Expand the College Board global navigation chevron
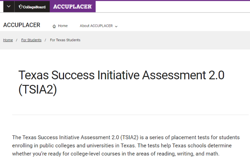The height and width of the screenshot is (163, 250). tap(8, 7)
